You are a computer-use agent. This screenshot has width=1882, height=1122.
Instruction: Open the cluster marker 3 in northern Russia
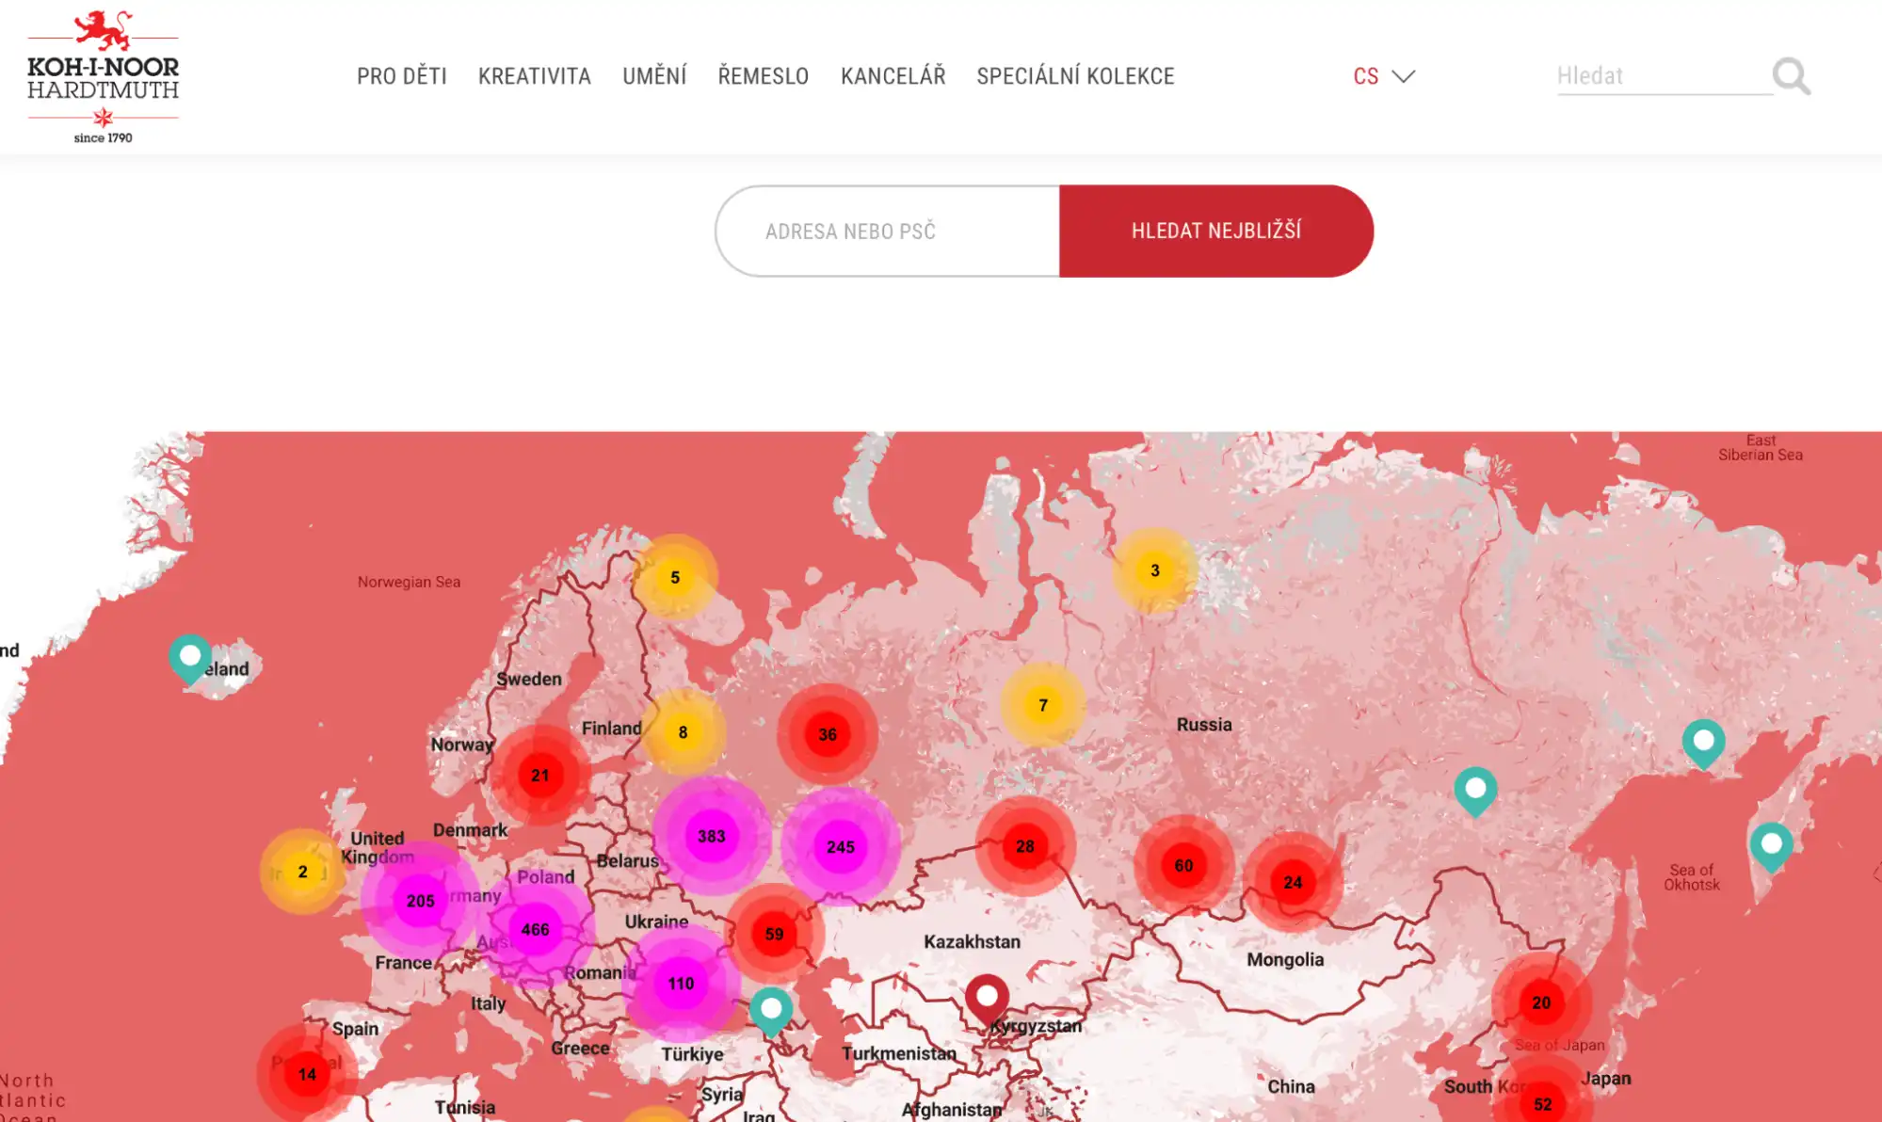click(x=1155, y=570)
